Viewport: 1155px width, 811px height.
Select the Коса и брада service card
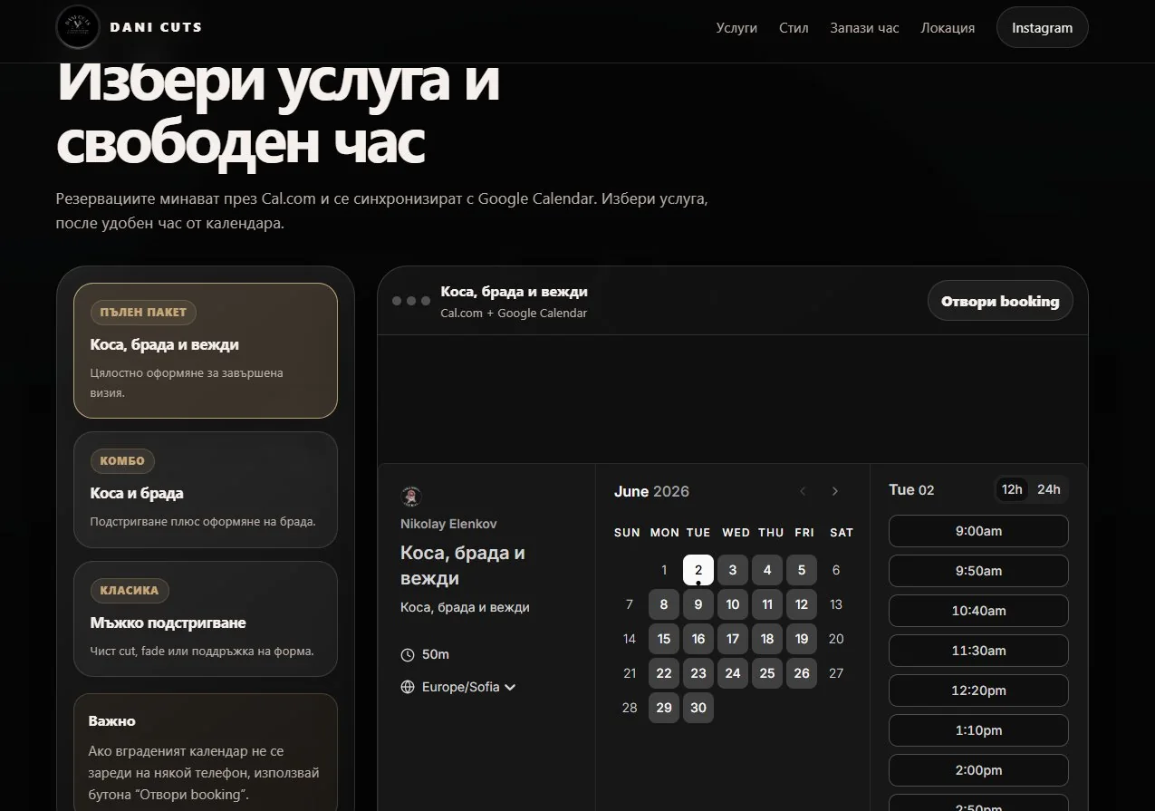coord(206,489)
